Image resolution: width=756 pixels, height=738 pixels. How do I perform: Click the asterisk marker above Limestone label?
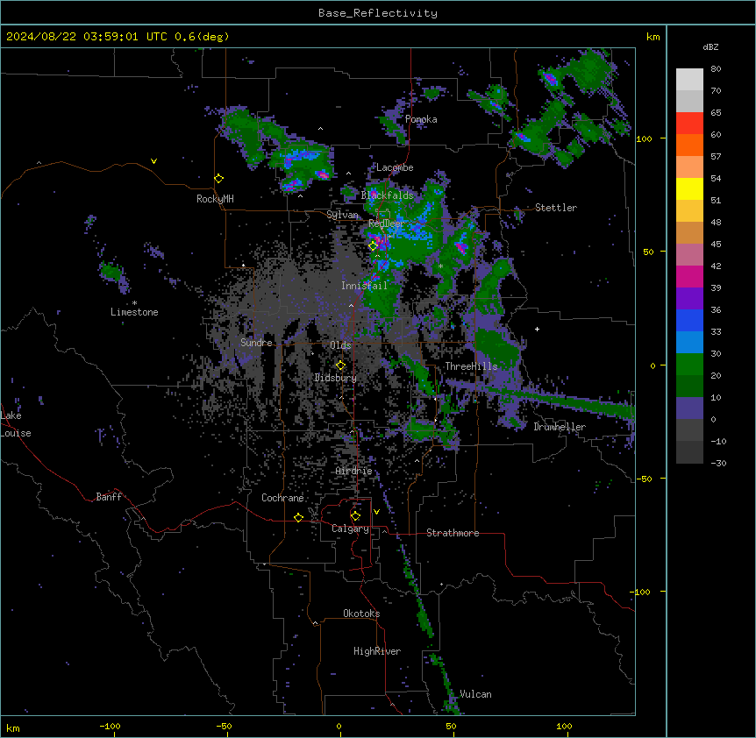click(134, 303)
